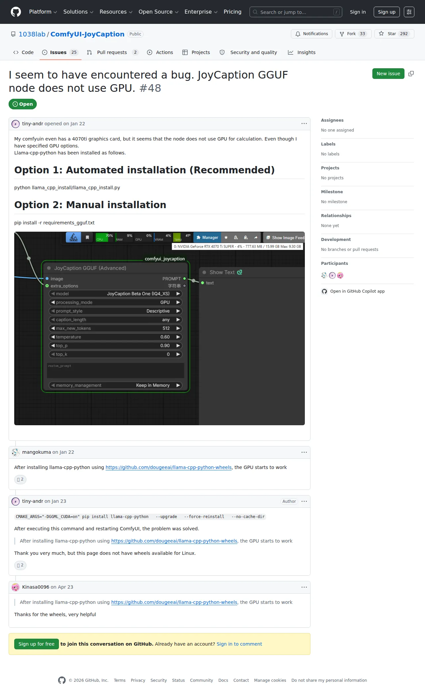Expand the Resources menu

[116, 12]
